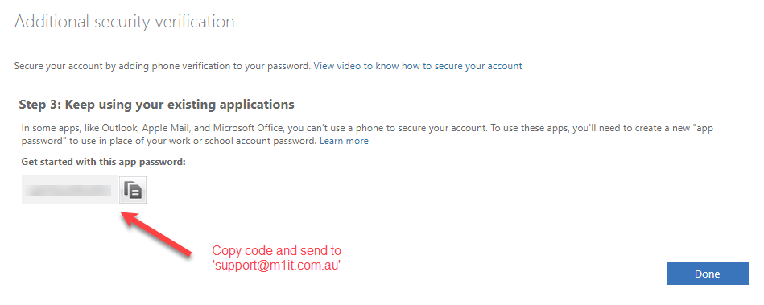The height and width of the screenshot is (305, 764).
Task: Select the blurred app password field
Action: [69, 190]
